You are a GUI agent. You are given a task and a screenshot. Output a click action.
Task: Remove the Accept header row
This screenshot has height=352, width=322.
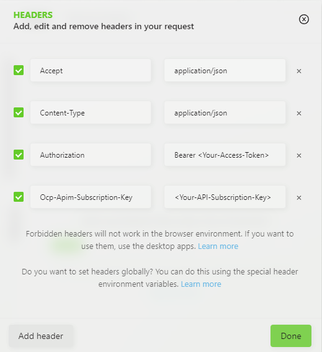point(299,71)
